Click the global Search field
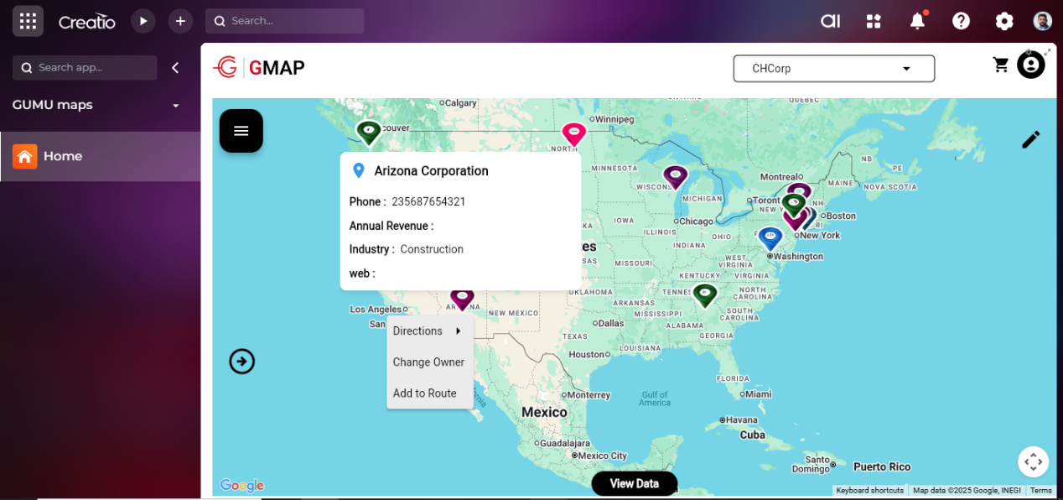Image resolution: width=1063 pixels, height=500 pixels. pyautogui.click(x=285, y=21)
